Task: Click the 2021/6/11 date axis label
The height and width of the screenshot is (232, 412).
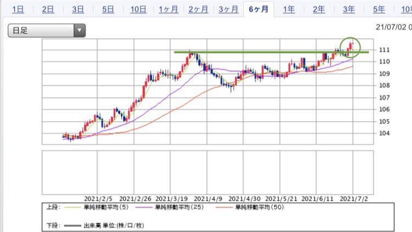Action: pyautogui.click(x=318, y=199)
